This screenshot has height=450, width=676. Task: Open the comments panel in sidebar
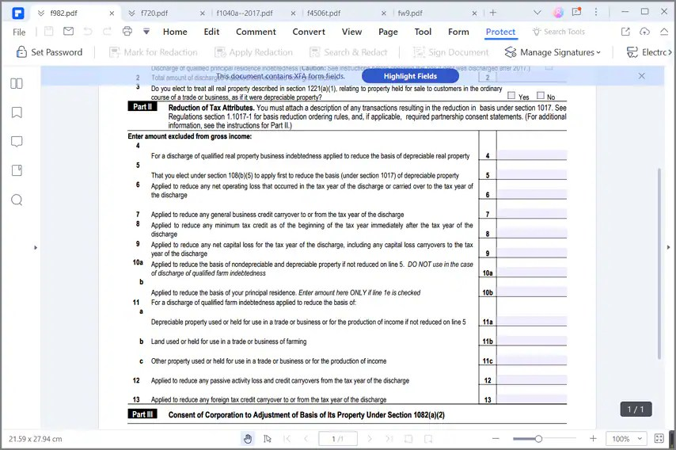click(x=16, y=142)
